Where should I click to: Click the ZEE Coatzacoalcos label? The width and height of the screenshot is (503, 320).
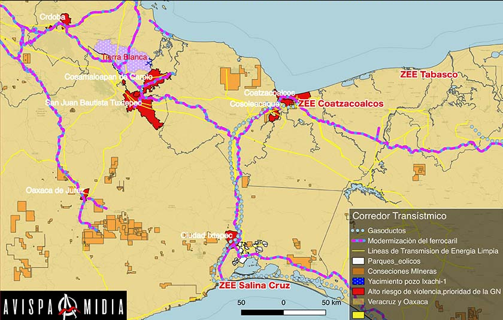tap(341, 103)
